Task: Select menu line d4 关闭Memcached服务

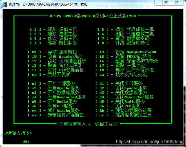Action: point(125,97)
